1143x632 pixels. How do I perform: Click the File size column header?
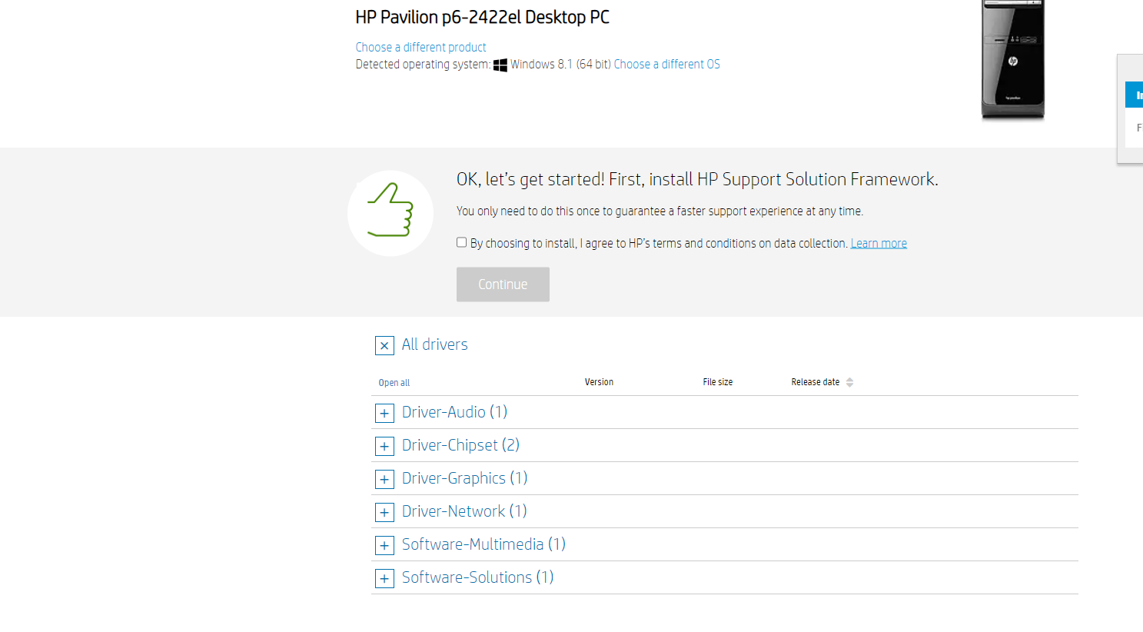pos(717,382)
